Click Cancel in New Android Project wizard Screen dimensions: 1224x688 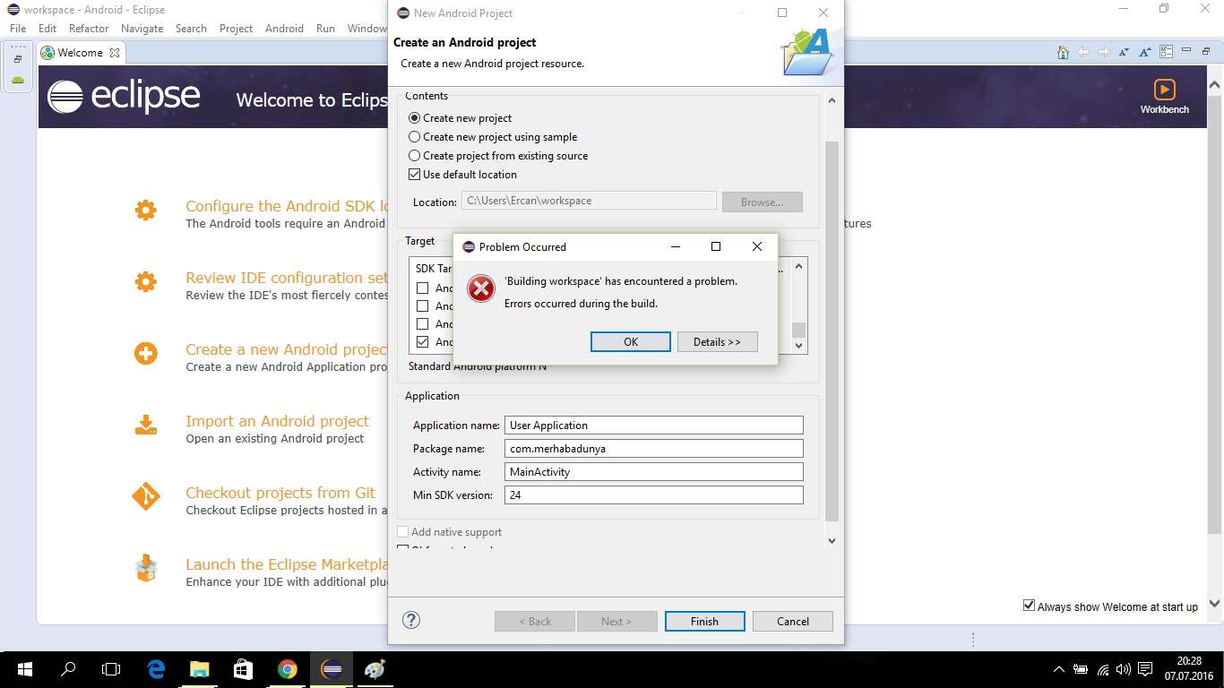click(793, 621)
